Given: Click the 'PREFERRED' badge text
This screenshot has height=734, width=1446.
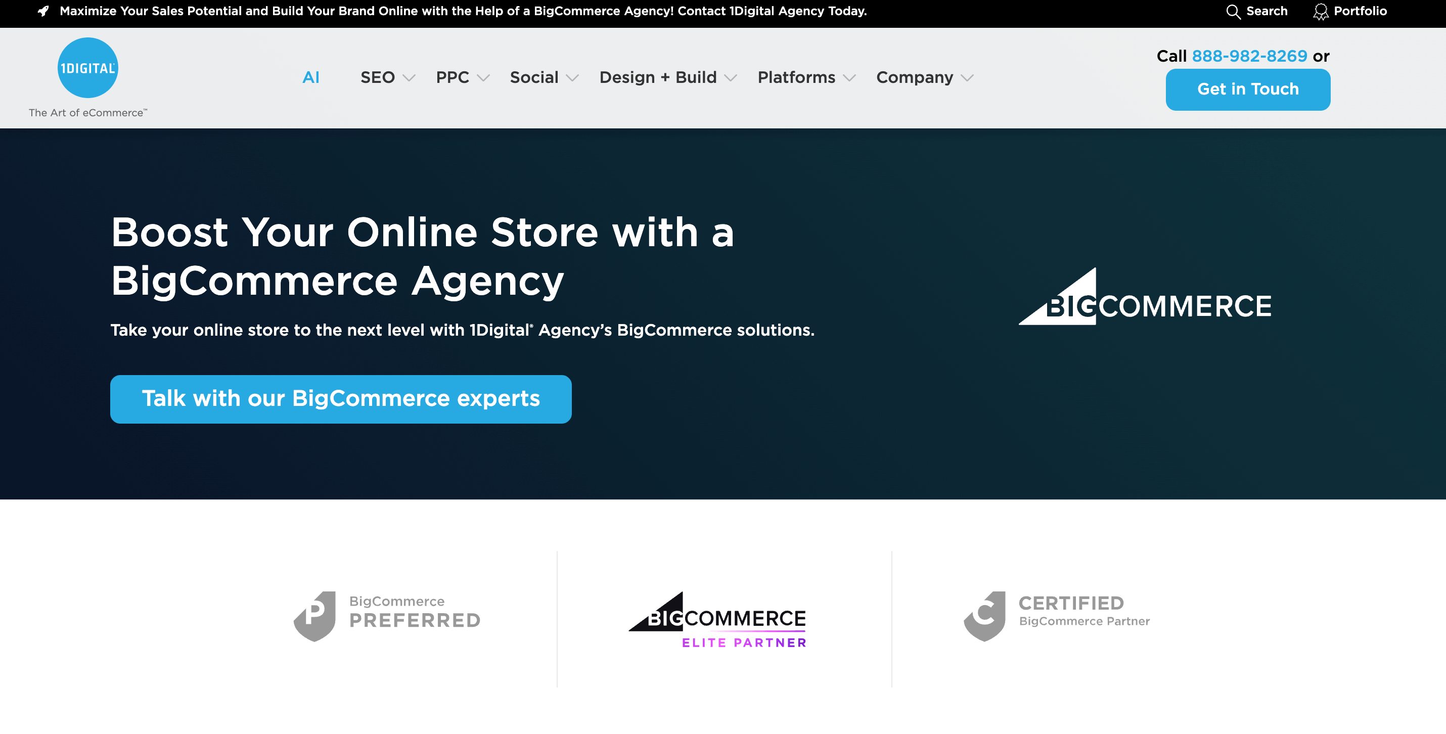Looking at the screenshot, I should click(415, 621).
